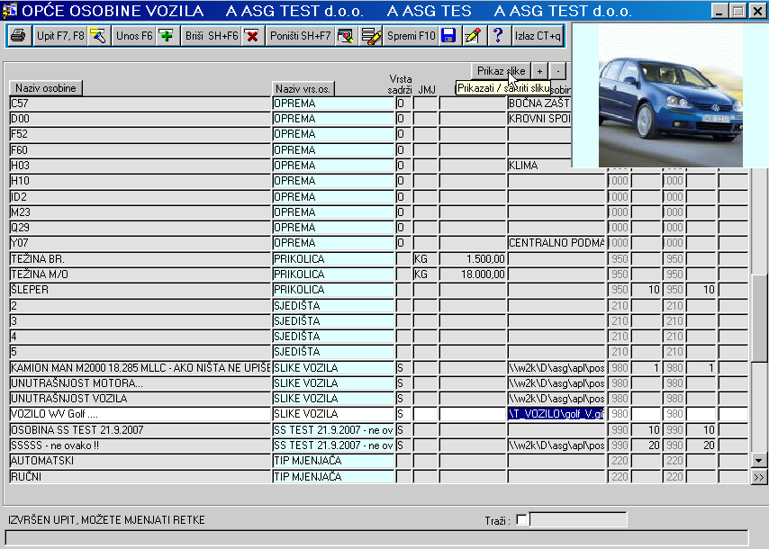The width and height of the screenshot is (769, 549).
Task: Select the H03 property name cell
Action: 140,166
